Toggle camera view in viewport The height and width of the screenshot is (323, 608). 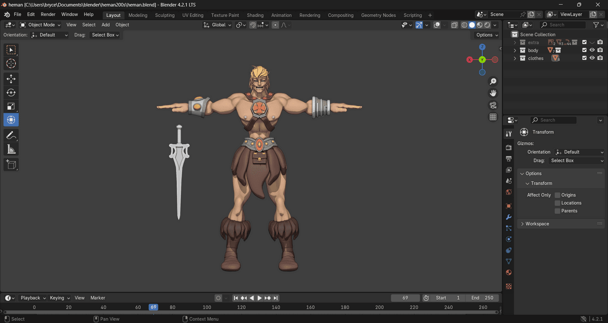coord(492,105)
